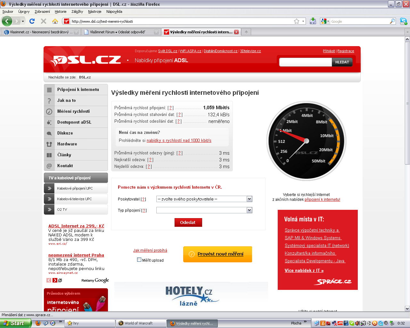Click the Skype icon in browser toolbar
The width and height of the screenshot is (410, 328).
click(x=403, y=21)
